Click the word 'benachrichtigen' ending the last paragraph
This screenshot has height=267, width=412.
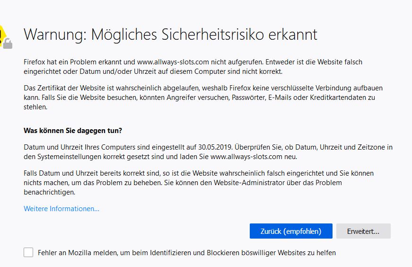[49, 192]
